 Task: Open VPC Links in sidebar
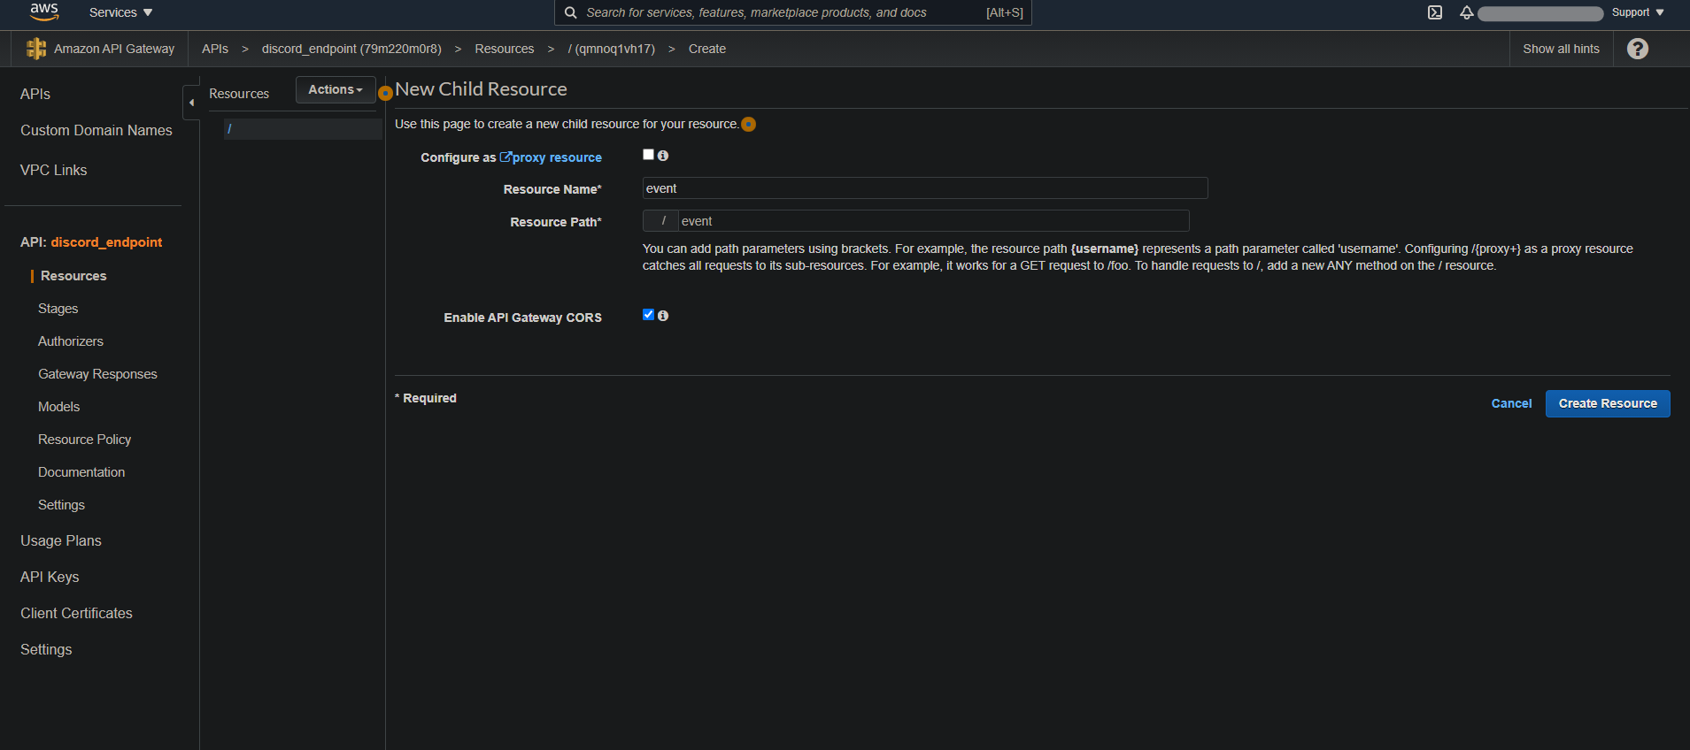click(x=54, y=170)
